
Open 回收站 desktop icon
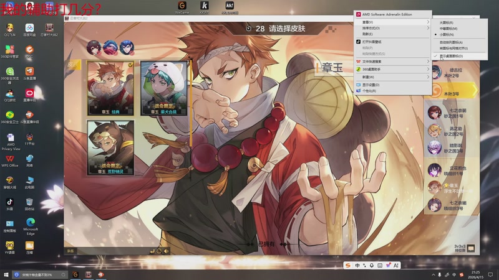pos(29,205)
